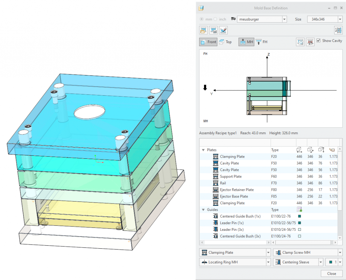
Task: Switch to the Top view tab
Action: pos(226,41)
